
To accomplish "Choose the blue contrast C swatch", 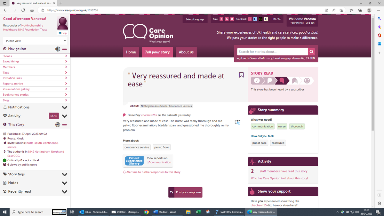I will [255, 19].
